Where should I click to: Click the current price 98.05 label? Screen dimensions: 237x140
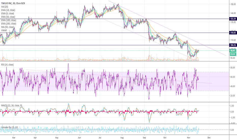click(x=233, y=51)
